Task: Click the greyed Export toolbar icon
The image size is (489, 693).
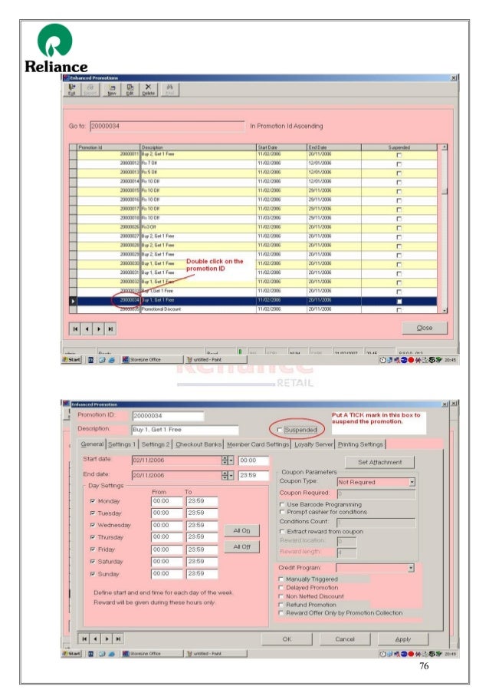Action: [90, 89]
